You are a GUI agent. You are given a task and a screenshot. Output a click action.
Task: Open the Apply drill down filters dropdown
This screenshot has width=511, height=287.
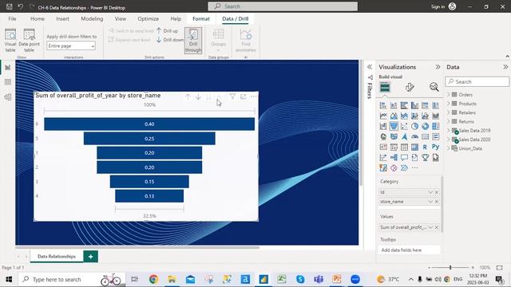tap(71, 46)
